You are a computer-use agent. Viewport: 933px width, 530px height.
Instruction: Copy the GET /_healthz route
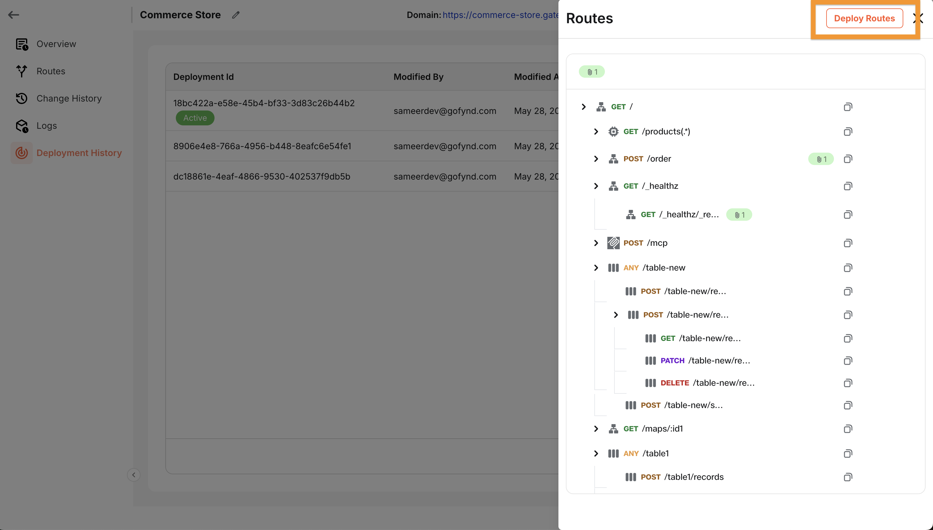click(848, 186)
